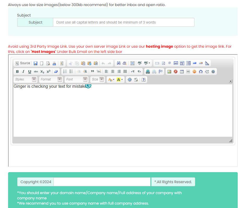Click the Undo arrow
244x208 pixels.
(103, 63)
